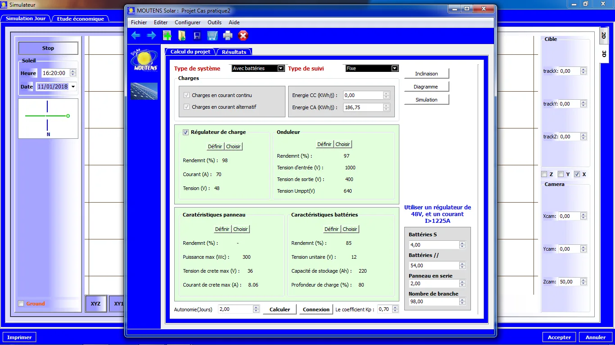The height and width of the screenshot is (345, 615).
Task: Adjust Battéries S spinner arrows
Action: tap(462, 245)
